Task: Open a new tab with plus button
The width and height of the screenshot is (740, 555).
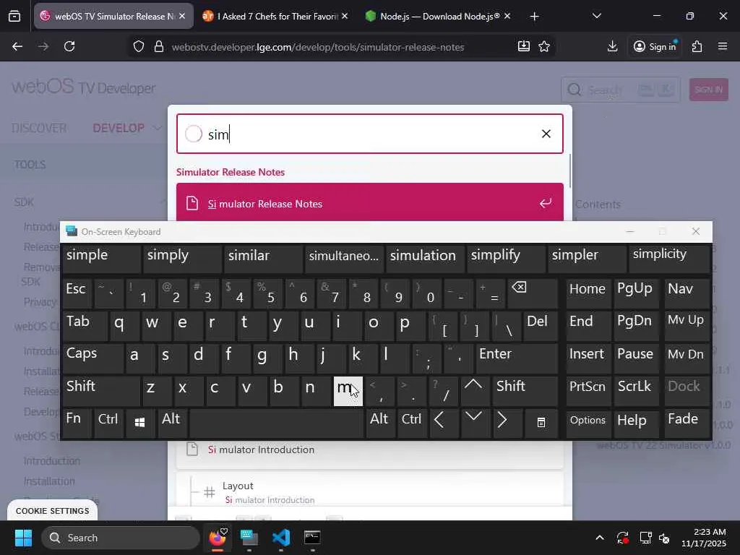Action: coord(534,17)
